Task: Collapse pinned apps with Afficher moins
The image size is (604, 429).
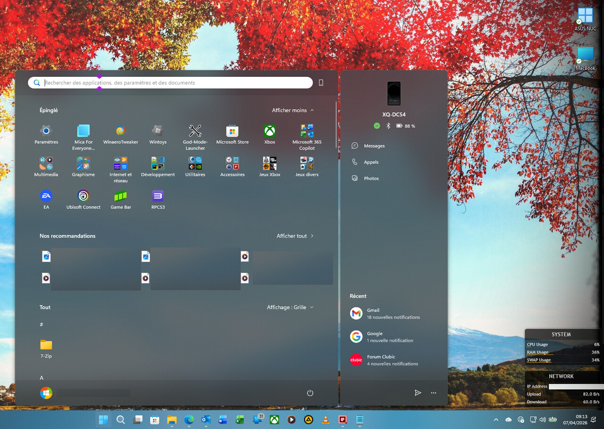Action: coord(293,110)
